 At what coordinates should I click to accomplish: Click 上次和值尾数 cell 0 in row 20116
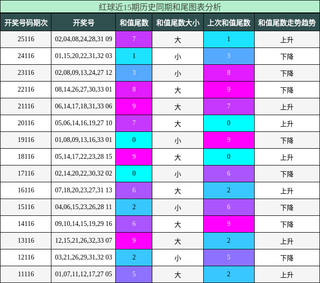(x=229, y=123)
